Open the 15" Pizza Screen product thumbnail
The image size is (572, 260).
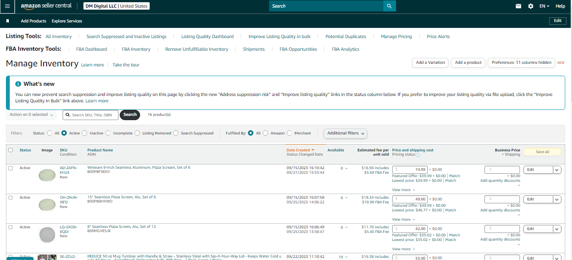click(47, 205)
